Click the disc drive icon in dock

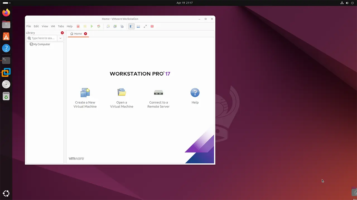[6, 84]
